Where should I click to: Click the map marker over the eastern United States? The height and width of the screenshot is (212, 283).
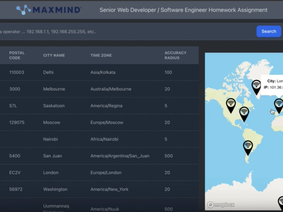coord(244,114)
